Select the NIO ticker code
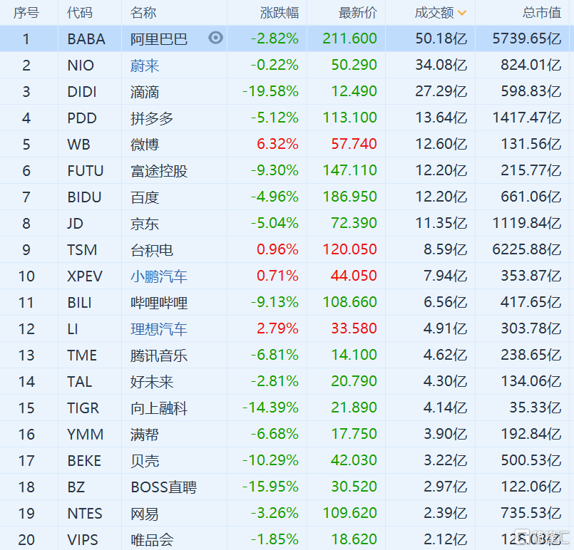The image size is (574, 550). tap(81, 66)
